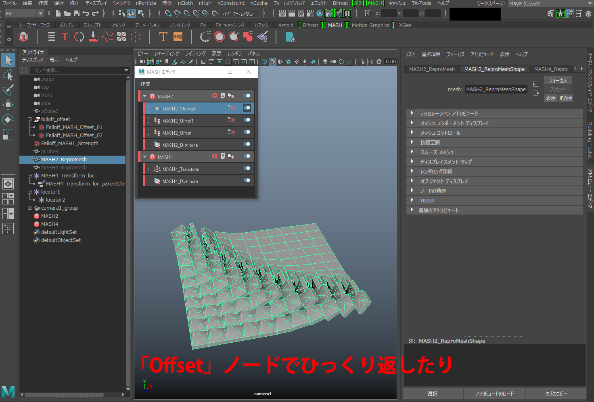Open the nParticle menu
The image size is (594, 402).
point(146,3)
